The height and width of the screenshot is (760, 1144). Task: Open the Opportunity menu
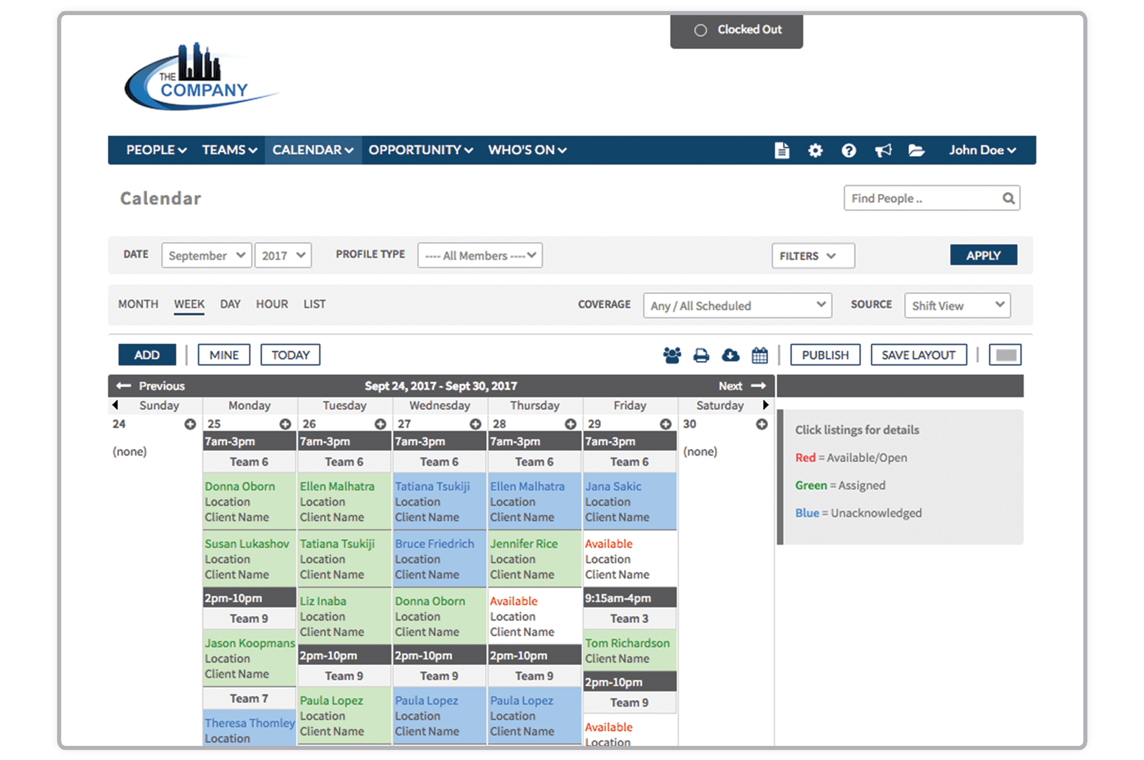pos(420,150)
